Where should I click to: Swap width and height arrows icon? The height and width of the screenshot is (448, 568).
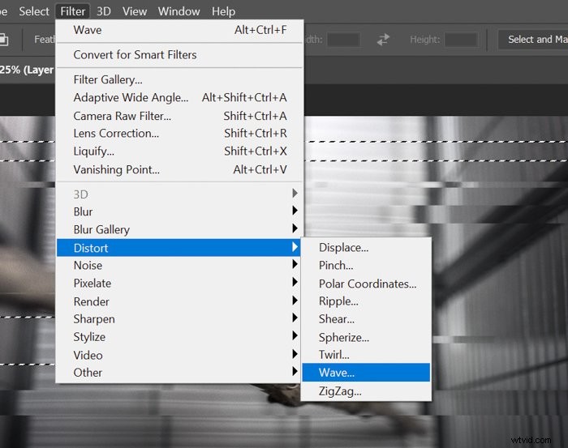click(383, 40)
